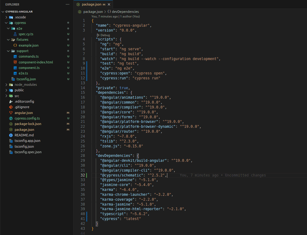Screen dimensions: 307x235
Task: Open component.ts file
Action: pyautogui.click(x=29, y=68)
